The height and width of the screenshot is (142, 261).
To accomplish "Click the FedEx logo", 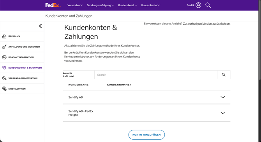I will tap(53, 5).
